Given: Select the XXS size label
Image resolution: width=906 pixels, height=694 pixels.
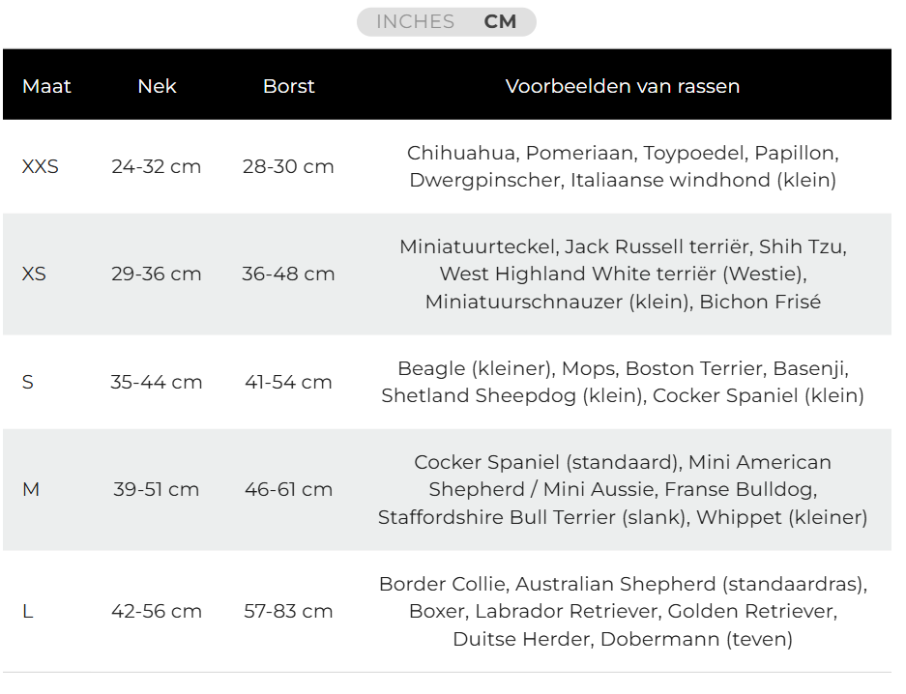Looking at the screenshot, I should [40, 166].
